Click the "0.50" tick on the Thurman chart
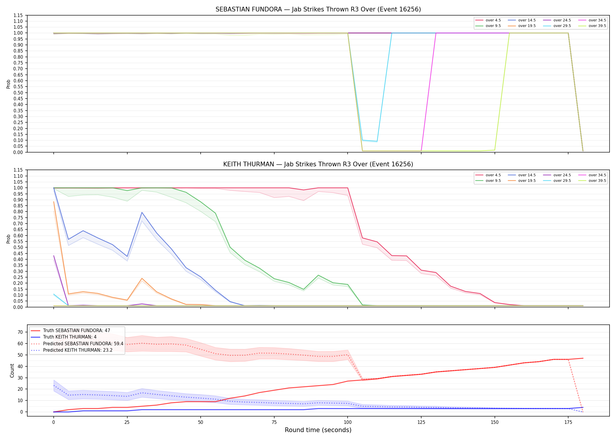Viewport: 616px width, 440px height. (x=18, y=248)
